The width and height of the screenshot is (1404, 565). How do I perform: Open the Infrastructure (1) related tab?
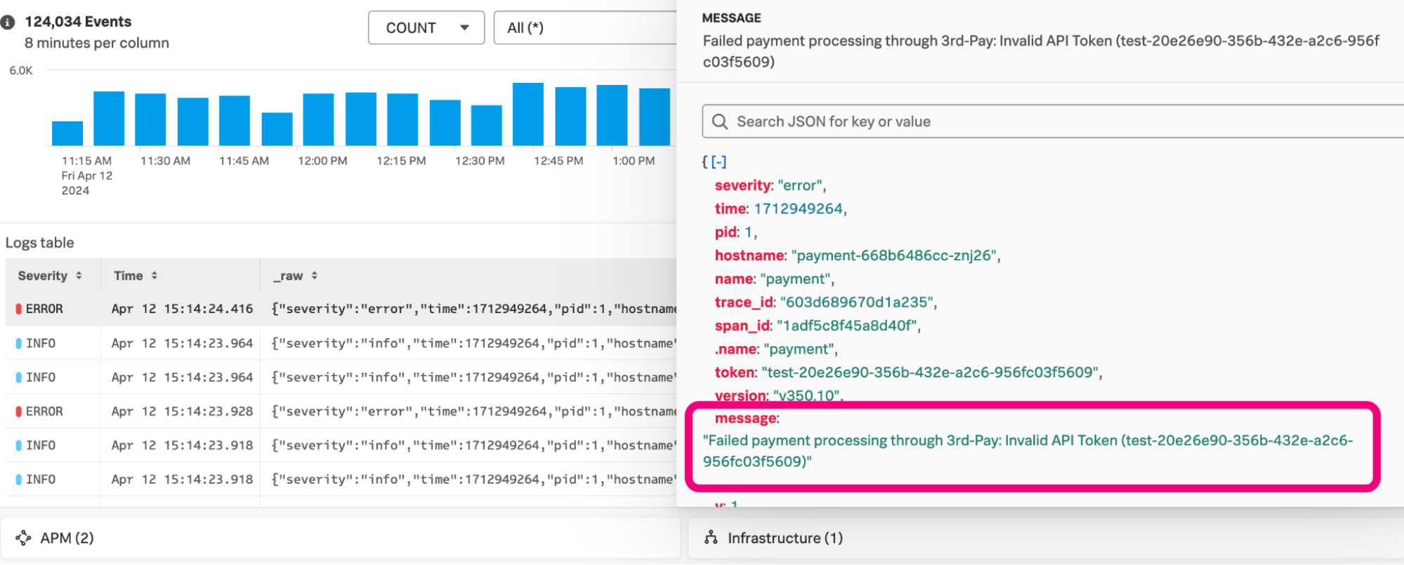point(785,538)
